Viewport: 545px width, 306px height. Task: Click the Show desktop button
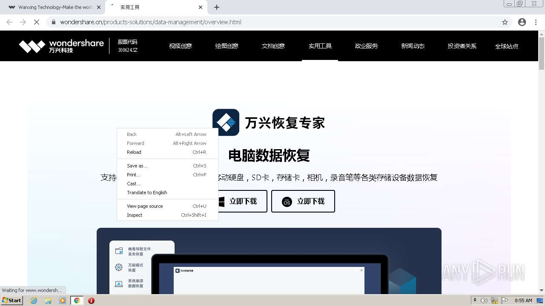tap(540, 300)
